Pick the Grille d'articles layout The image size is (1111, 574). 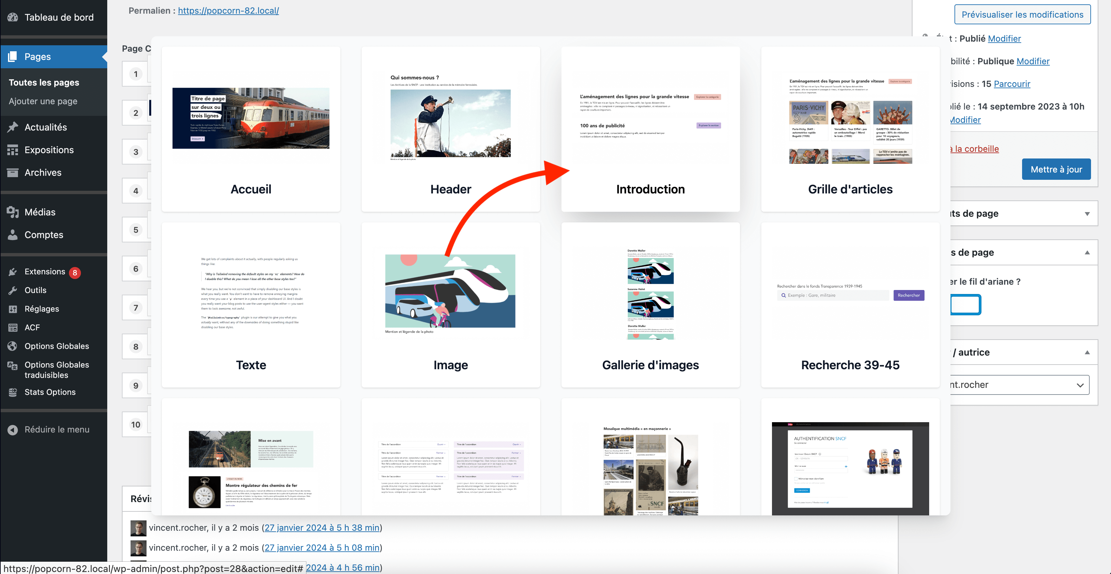(x=851, y=130)
